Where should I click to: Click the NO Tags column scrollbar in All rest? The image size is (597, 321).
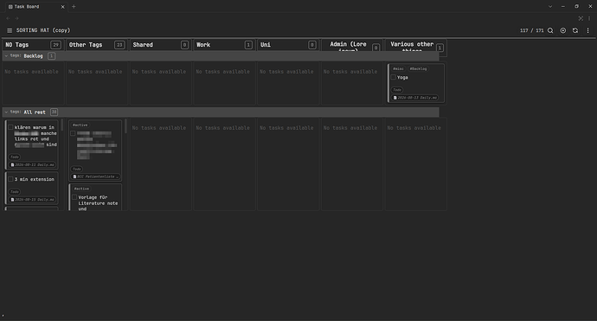(x=61, y=125)
